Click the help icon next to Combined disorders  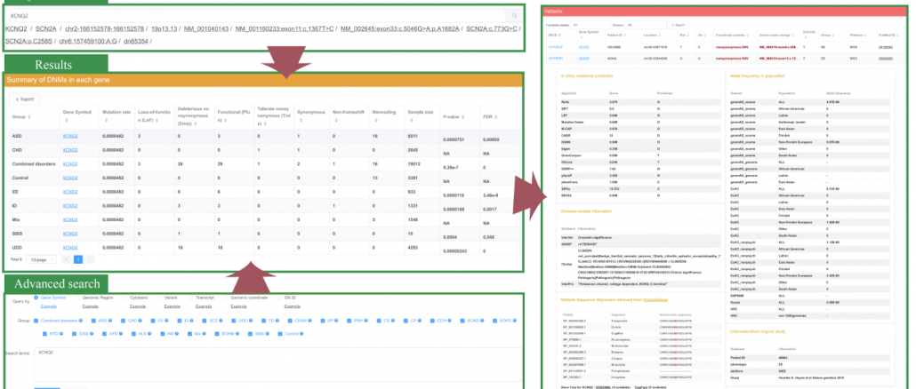81,321
